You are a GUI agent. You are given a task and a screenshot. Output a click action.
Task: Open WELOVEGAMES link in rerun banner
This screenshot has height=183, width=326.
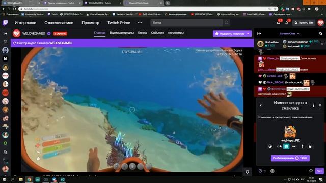(x=61, y=43)
